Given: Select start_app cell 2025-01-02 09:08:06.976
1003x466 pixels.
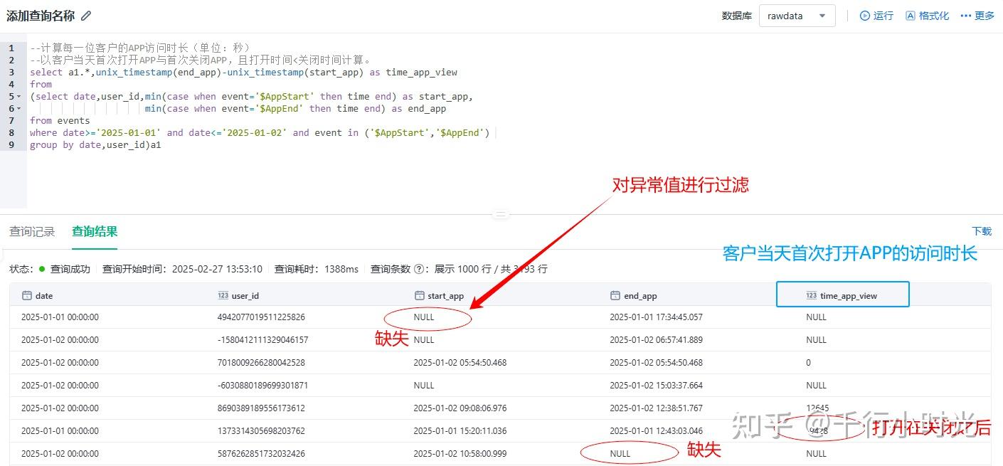Looking at the screenshot, I should pyautogui.click(x=460, y=408).
